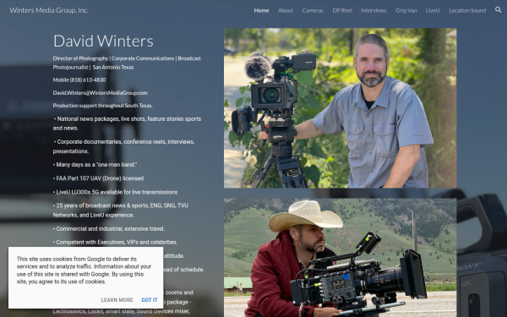
Task: Click 'Commercial and industrial, extensive travel.'
Action: coord(109,229)
